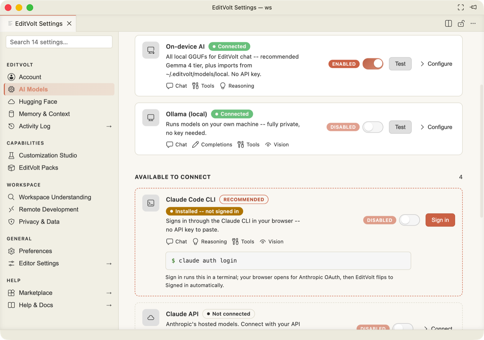
Task: Click the Activity Log history icon
Action: (x=11, y=126)
